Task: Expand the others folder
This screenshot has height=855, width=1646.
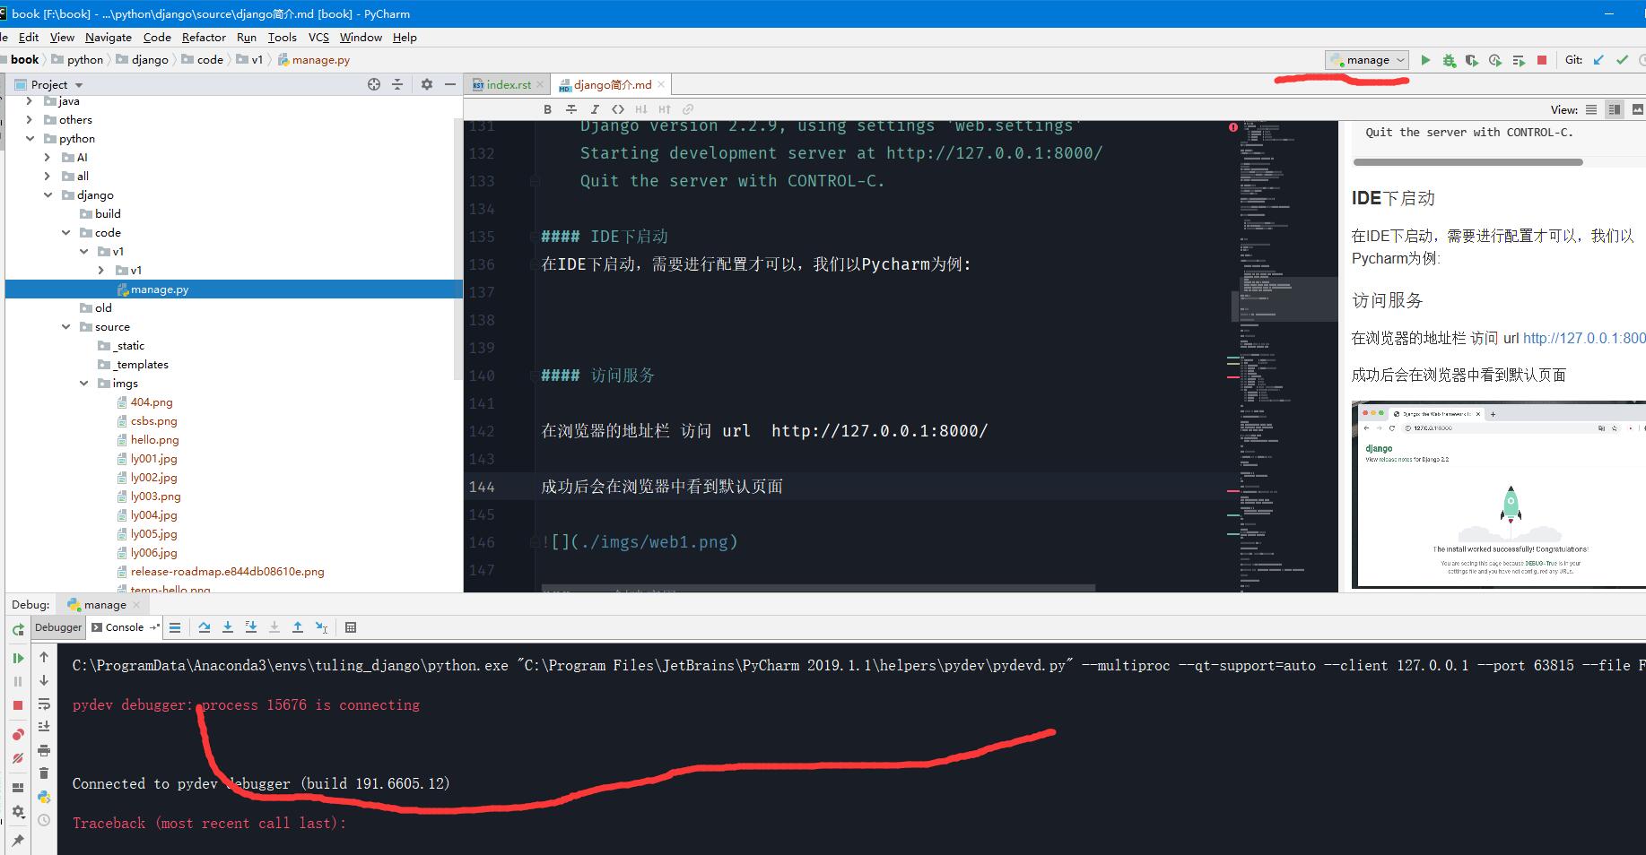Action: (30, 119)
